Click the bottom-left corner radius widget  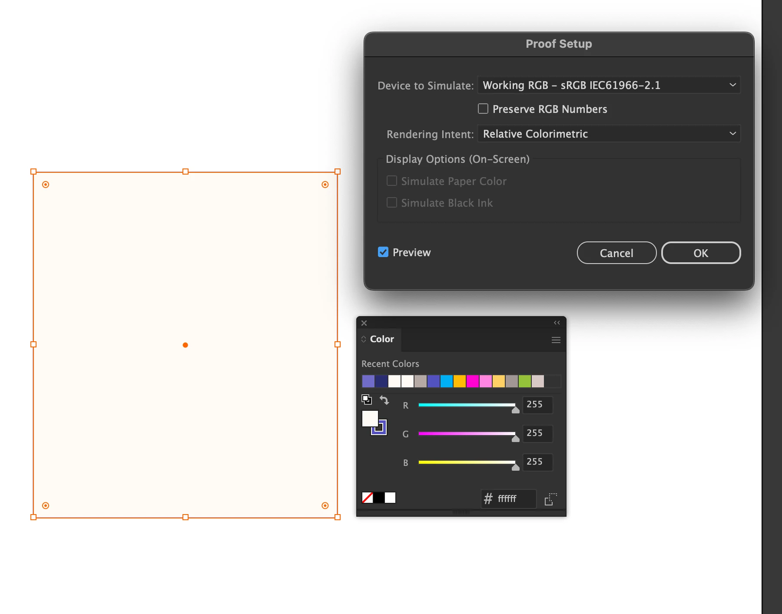pos(46,505)
